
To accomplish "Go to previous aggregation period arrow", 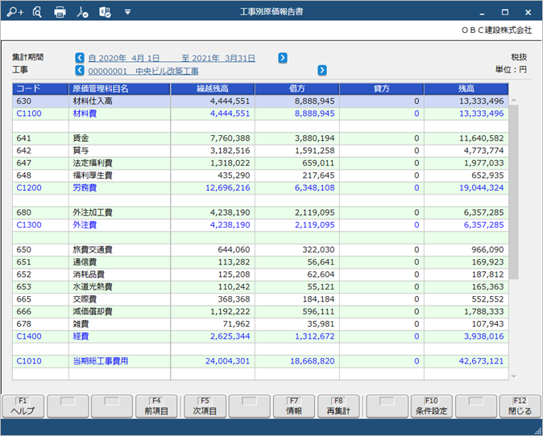I will tap(80, 58).
